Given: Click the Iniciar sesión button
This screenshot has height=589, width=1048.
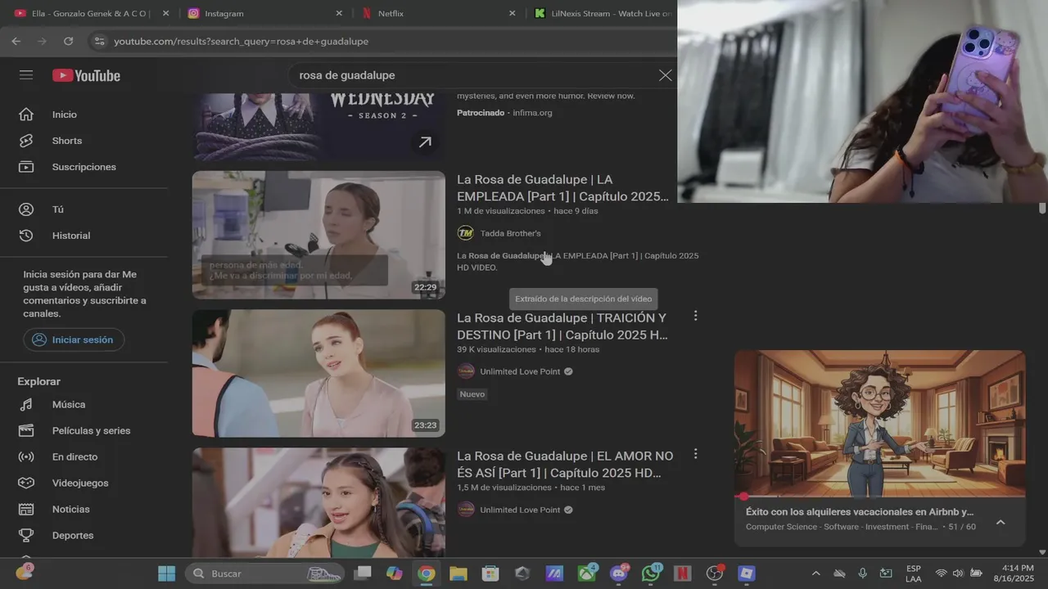Looking at the screenshot, I should (74, 339).
